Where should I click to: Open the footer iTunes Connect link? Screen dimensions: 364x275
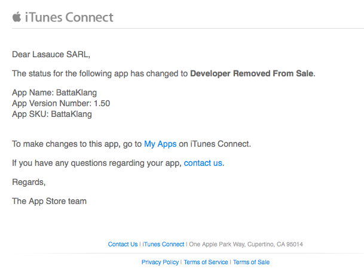pos(163,244)
